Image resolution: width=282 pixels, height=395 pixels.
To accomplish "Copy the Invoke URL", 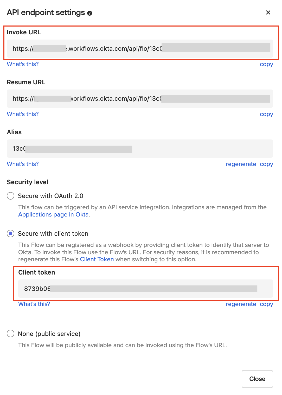I will [266, 64].
